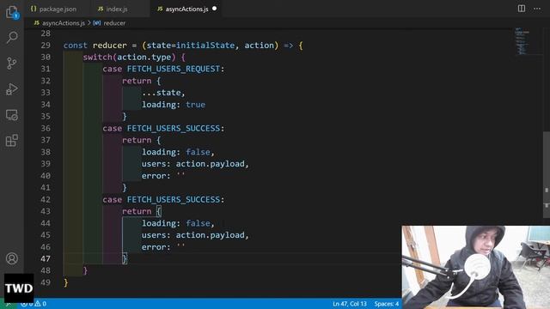This screenshot has width=550, height=309.
Task: Click return keyword on line 43
Action: tap(137, 211)
